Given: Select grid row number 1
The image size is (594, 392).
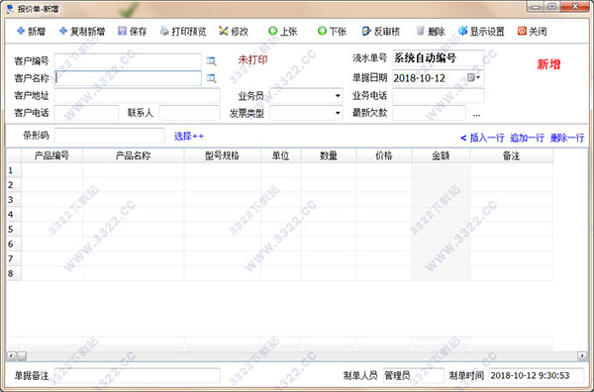Looking at the screenshot, I should [x=14, y=170].
